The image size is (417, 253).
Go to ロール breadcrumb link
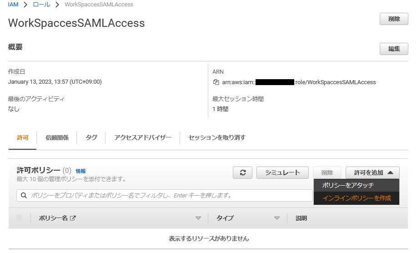(x=41, y=4)
